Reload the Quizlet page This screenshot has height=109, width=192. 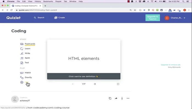pos(11,10)
